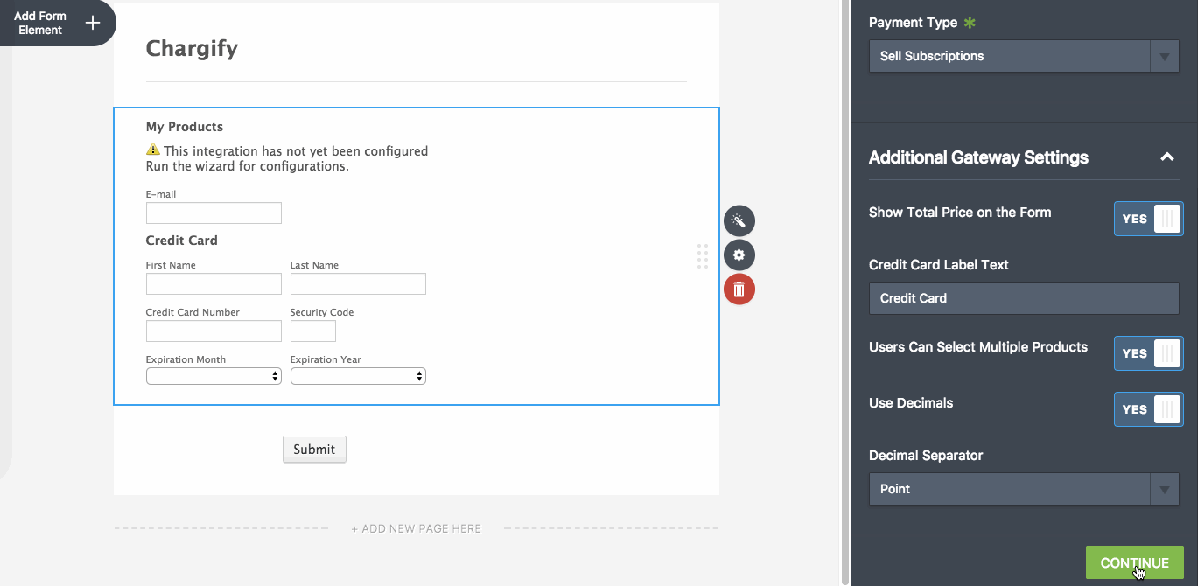The width and height of the screenshot is (1198, 586).
Task: Collapse the Additional Gateway Settings section
Action: point(1166,157)
